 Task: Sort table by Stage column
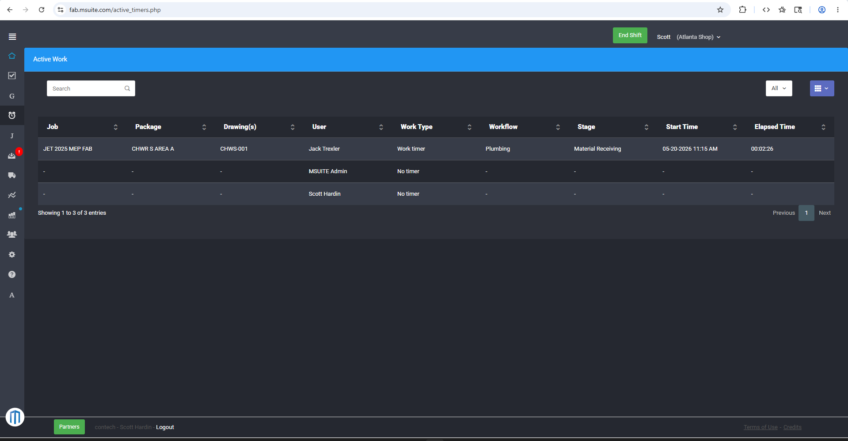pos(612,127)
